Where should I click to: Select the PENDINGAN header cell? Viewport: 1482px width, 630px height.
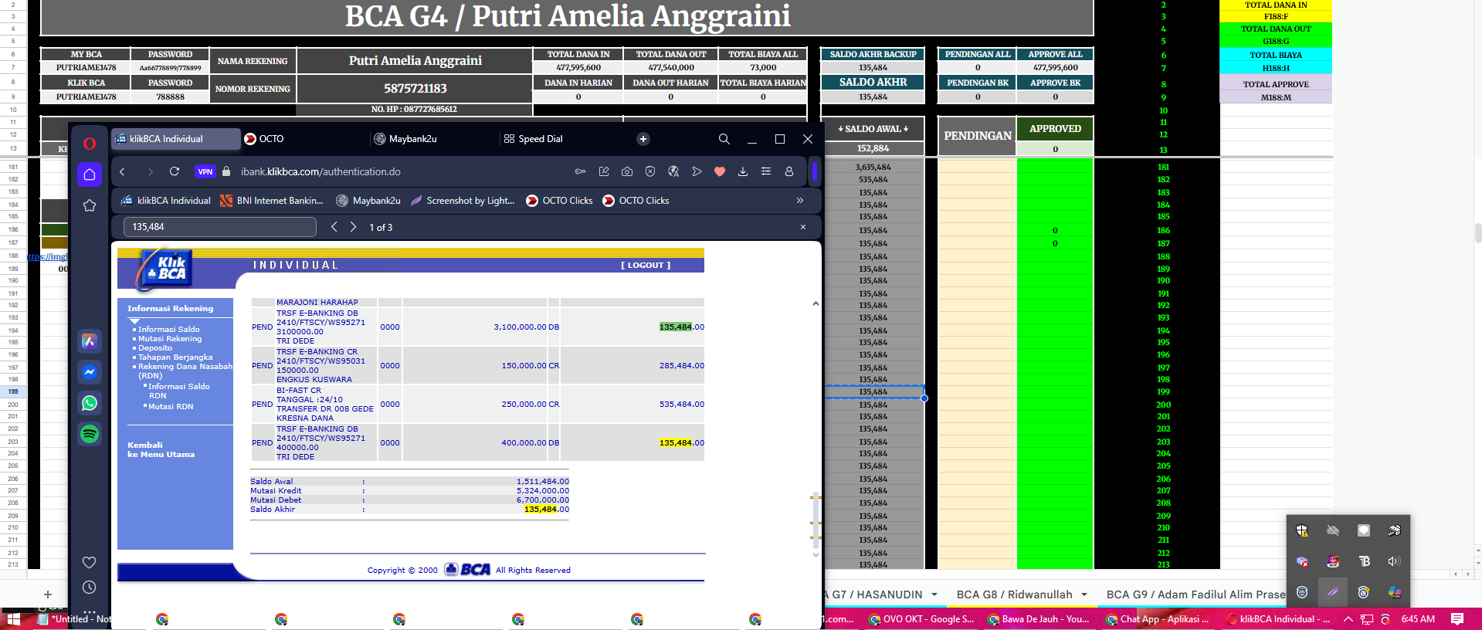tap(977, 136)
